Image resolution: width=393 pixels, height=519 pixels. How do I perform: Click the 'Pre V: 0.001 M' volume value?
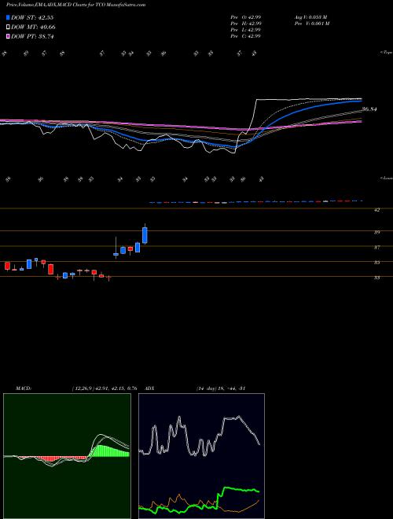coord(311,24)
